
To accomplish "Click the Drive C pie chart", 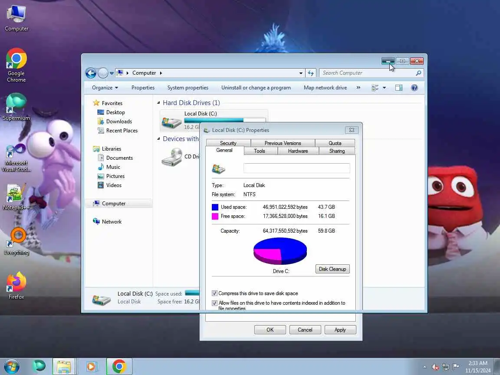I will pos(280,251).
